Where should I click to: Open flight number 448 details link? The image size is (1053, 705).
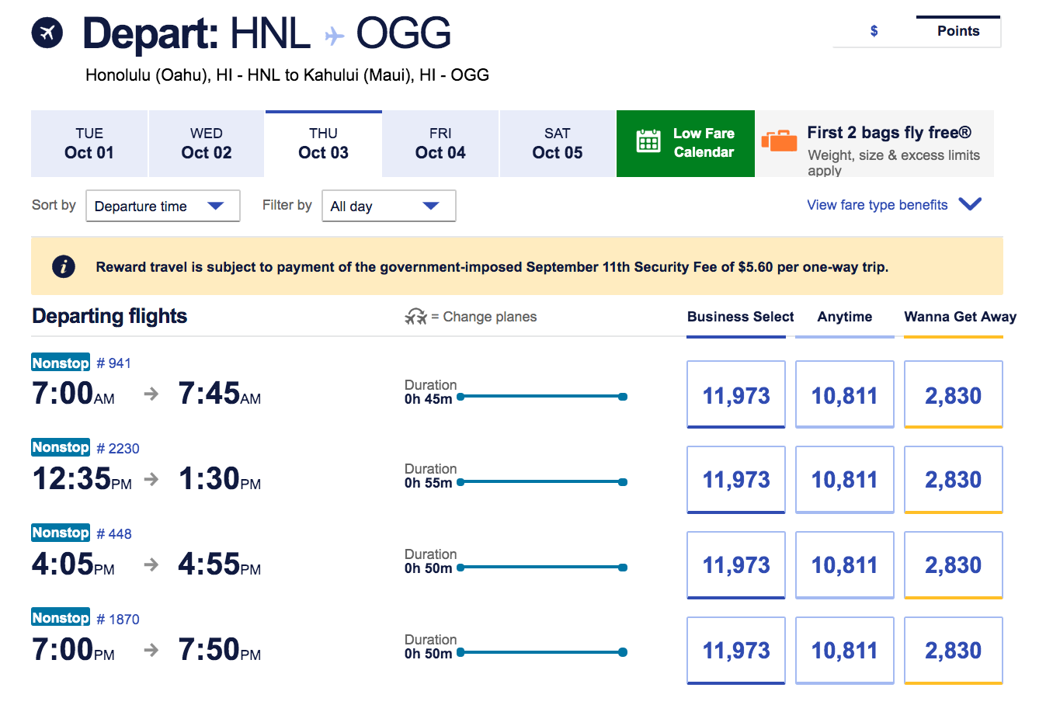pyautogui.click(x=114, y=534)
